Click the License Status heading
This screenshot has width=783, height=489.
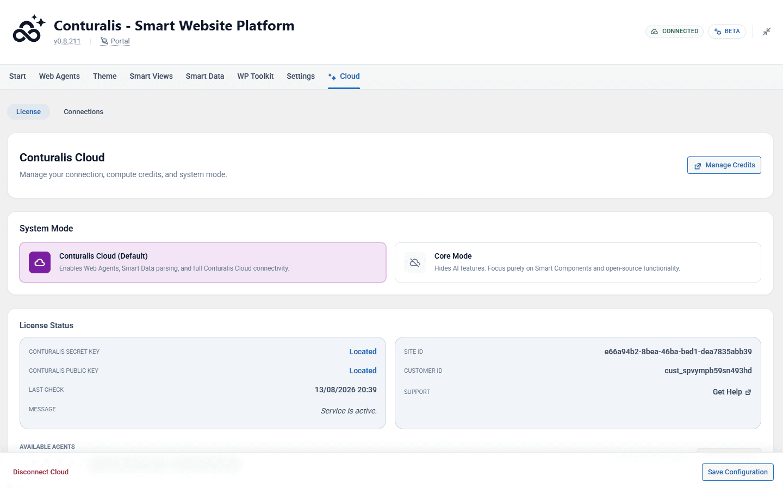point(46,325)
